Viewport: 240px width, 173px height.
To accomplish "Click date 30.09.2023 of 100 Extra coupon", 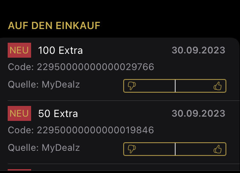I will point(198,50).
